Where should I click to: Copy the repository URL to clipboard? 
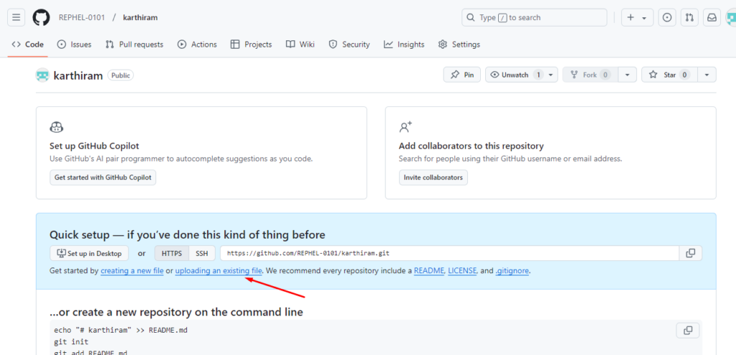pos(690,253)
